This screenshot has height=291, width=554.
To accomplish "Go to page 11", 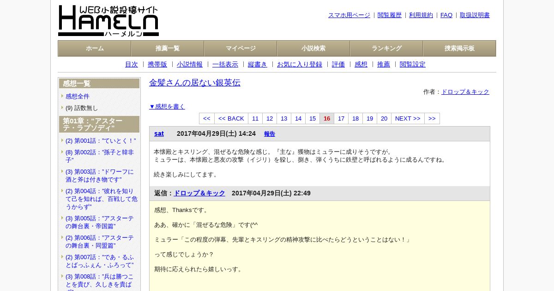I will (255, 119).
